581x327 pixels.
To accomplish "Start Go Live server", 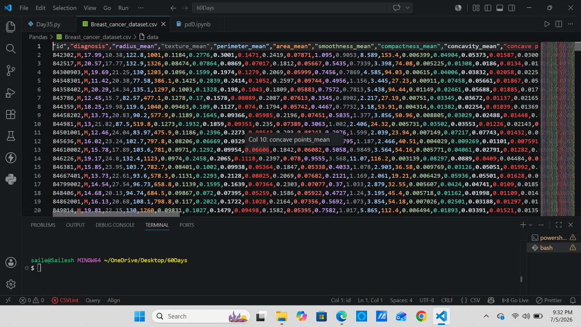I will click(x=515, y=300).
